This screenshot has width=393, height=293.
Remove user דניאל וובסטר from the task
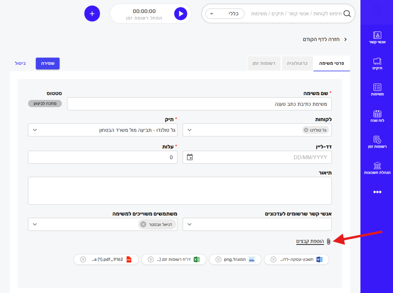click(143, 224)
